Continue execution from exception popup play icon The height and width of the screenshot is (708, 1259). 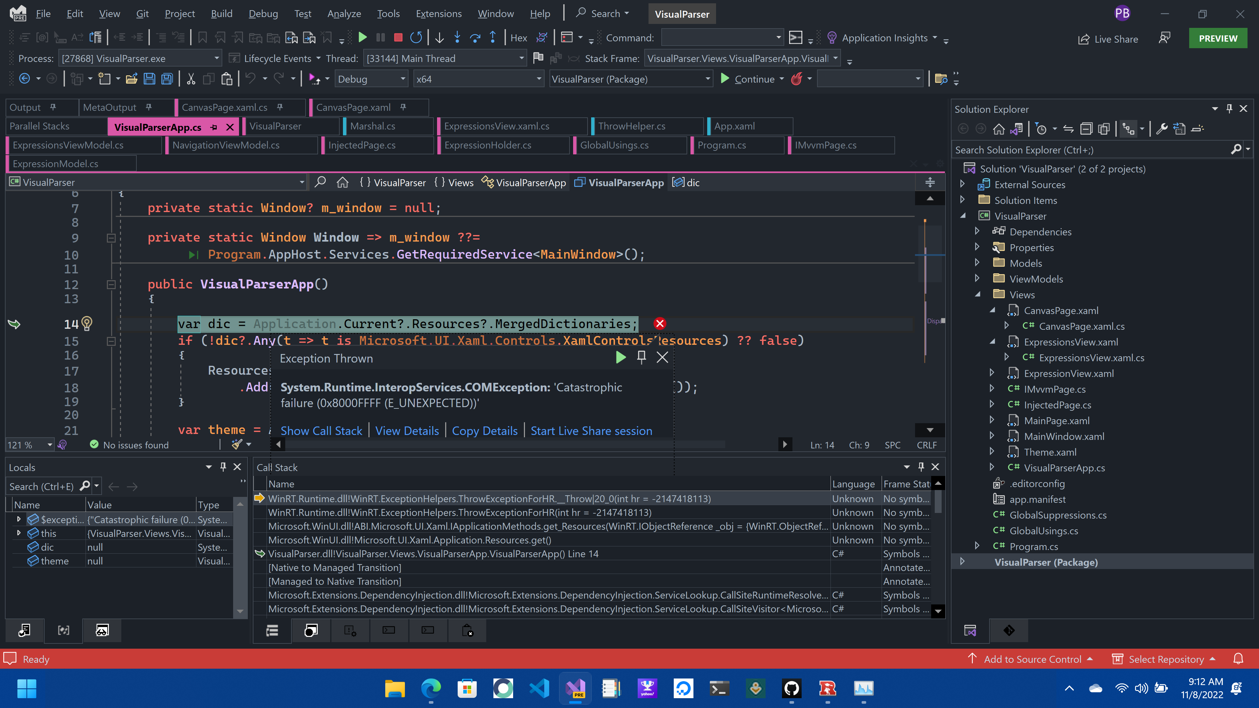[621, 357]
